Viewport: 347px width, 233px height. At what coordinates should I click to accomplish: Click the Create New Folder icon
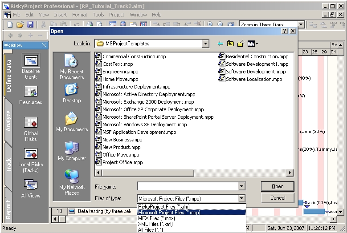point(241,44)
